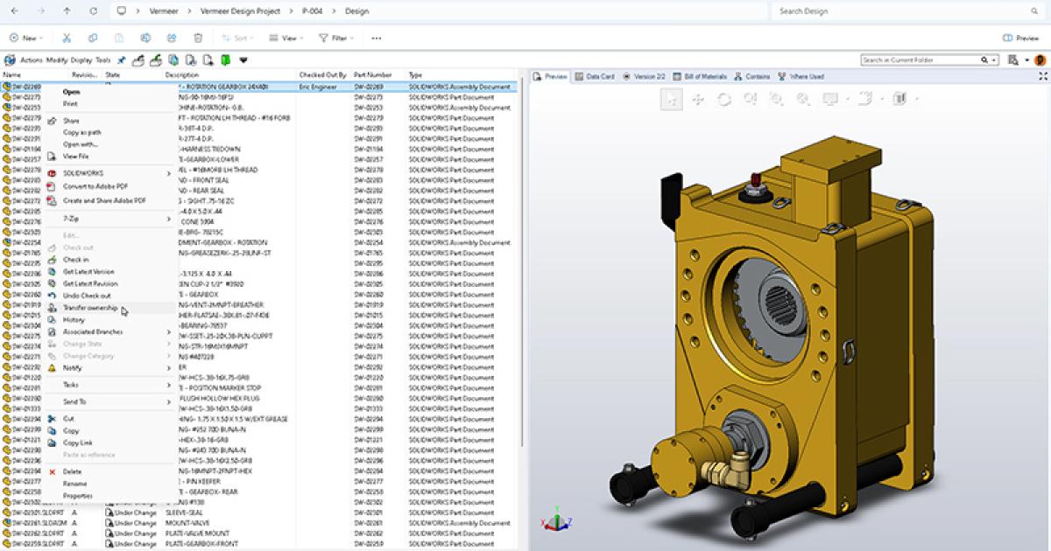Image resolution: width=1051 pixels, height=551 pixels.
Task: Select the Check in tool icon
Action: pos(155,61)
